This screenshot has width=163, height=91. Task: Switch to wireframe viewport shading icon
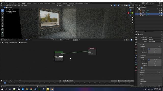point(124,5)
